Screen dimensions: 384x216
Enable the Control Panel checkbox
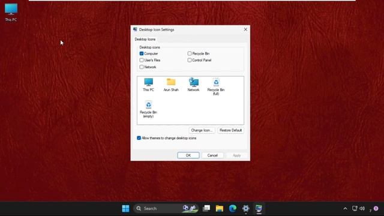click(x=190, y=60)
